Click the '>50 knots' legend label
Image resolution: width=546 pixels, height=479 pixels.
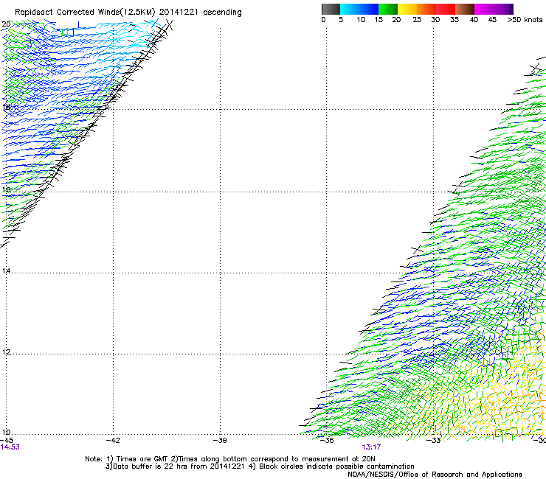525,20
